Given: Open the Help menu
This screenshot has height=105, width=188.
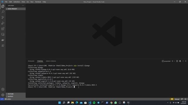Looking at the screenshot, I should 44,2.
